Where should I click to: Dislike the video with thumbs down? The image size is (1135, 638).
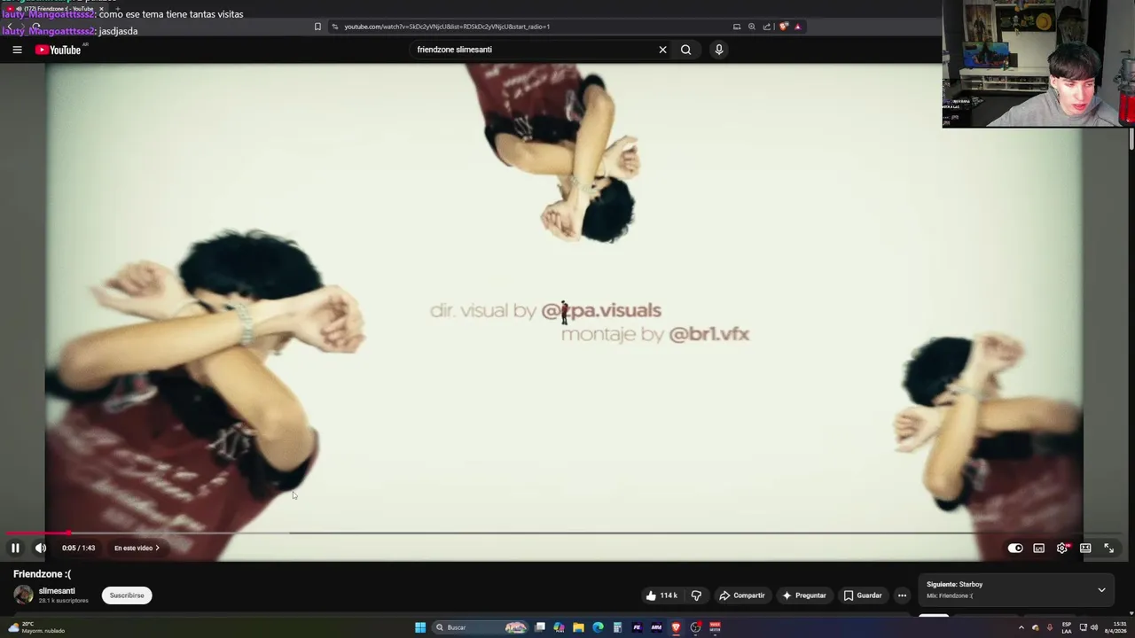coord(696,595)
